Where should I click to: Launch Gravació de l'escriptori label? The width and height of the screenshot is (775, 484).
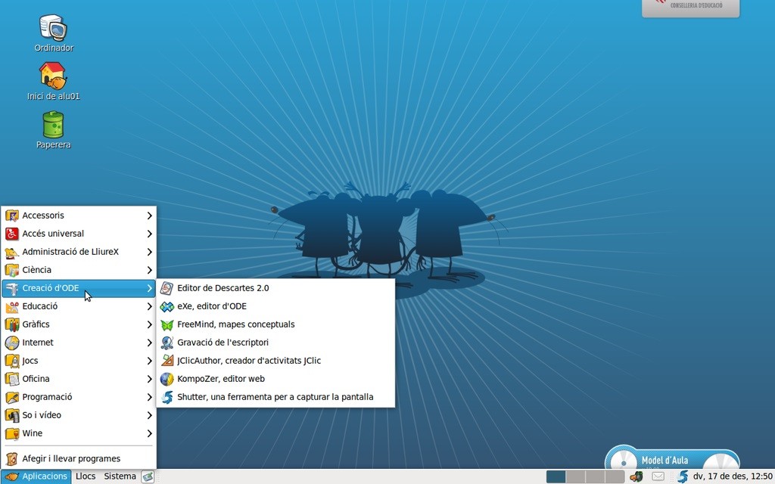pyautogui.click(x=223, y=343)
